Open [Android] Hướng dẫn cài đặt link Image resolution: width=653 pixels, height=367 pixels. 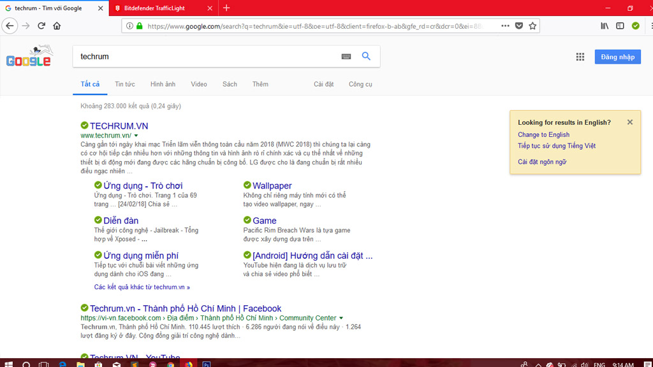[312, 255]
